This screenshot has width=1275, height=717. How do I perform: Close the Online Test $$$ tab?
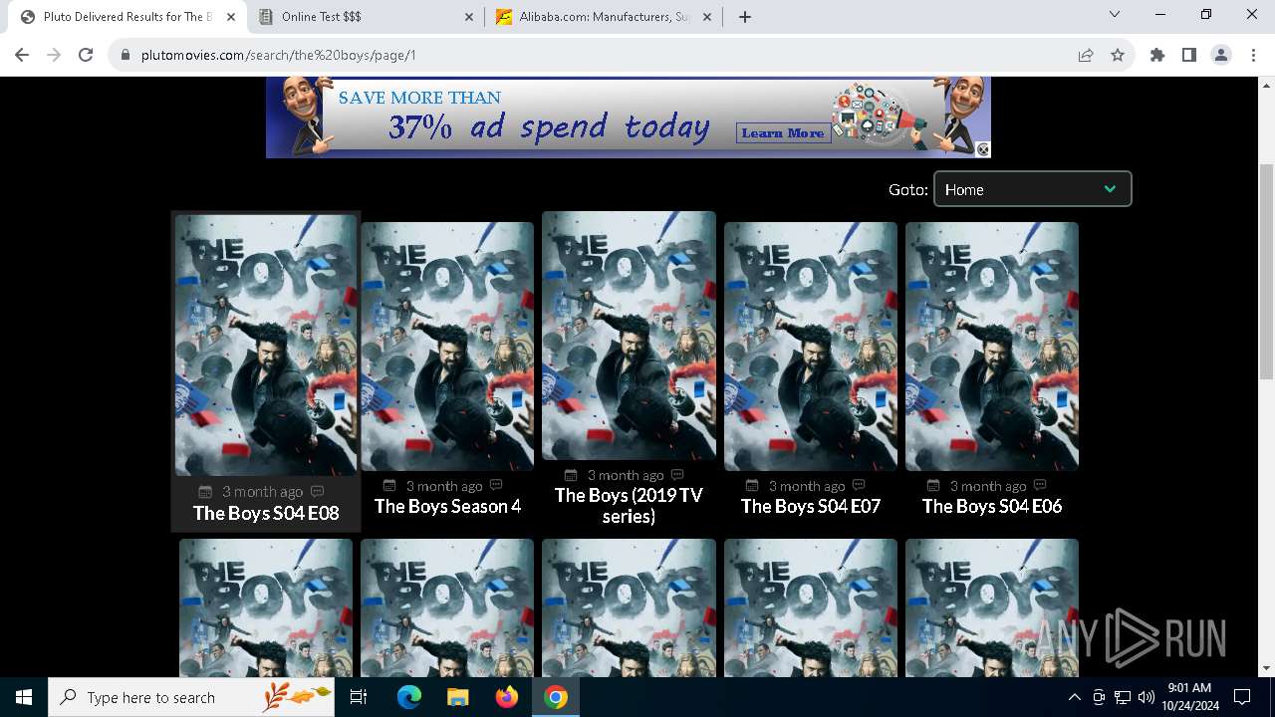tap(469, 16)
